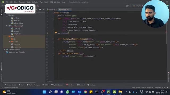Collapse the basic folder

coord(7,15)
